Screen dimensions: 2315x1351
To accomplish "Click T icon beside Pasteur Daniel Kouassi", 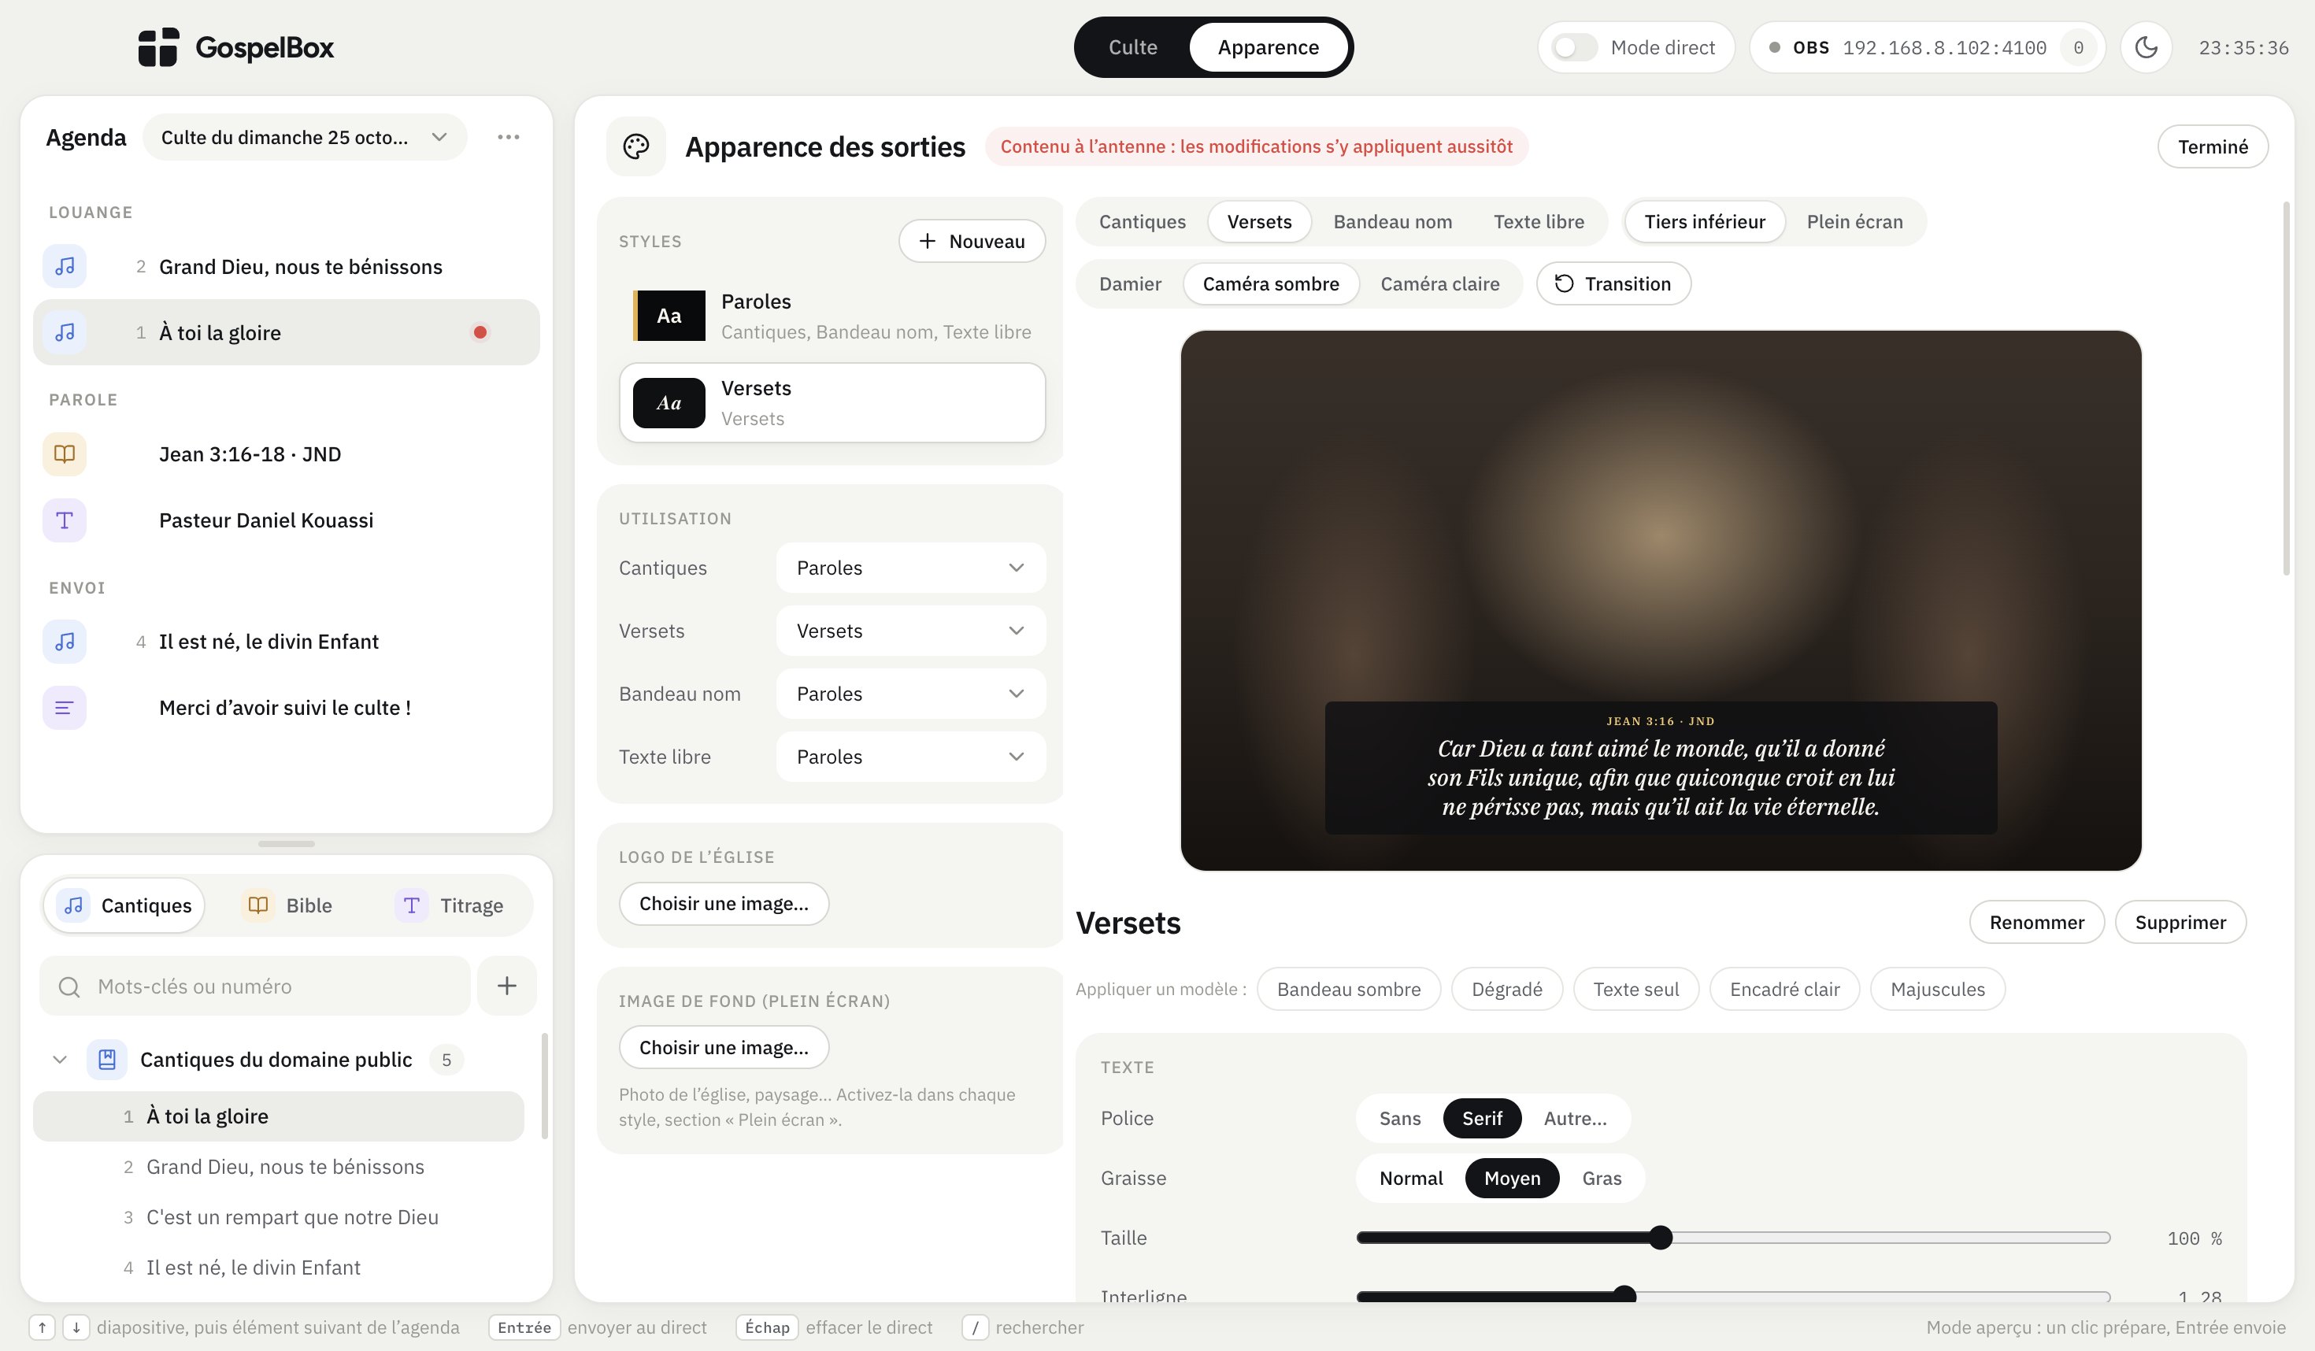I will click(65, 520).
